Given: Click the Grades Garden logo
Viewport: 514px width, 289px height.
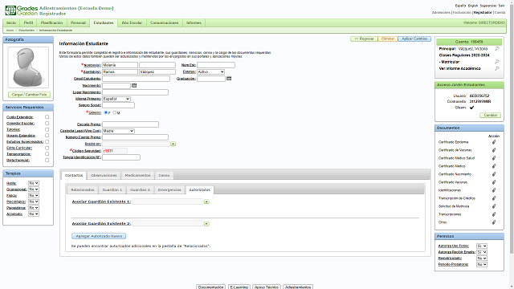Looking at the screenshot, I should click(22, 10).
